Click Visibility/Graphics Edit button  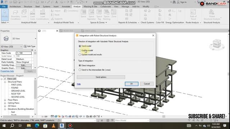pyautogui.click(x=24, y=65)
